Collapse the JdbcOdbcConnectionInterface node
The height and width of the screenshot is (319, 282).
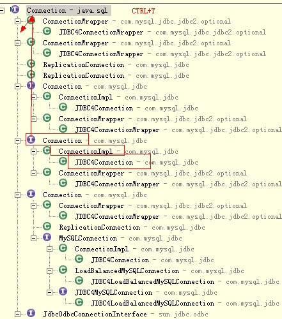18,314
